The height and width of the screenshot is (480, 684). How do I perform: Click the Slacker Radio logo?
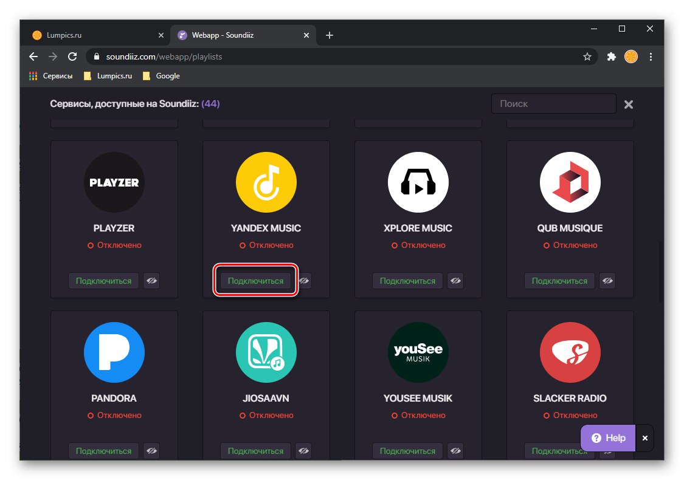[x=570, y=352]
